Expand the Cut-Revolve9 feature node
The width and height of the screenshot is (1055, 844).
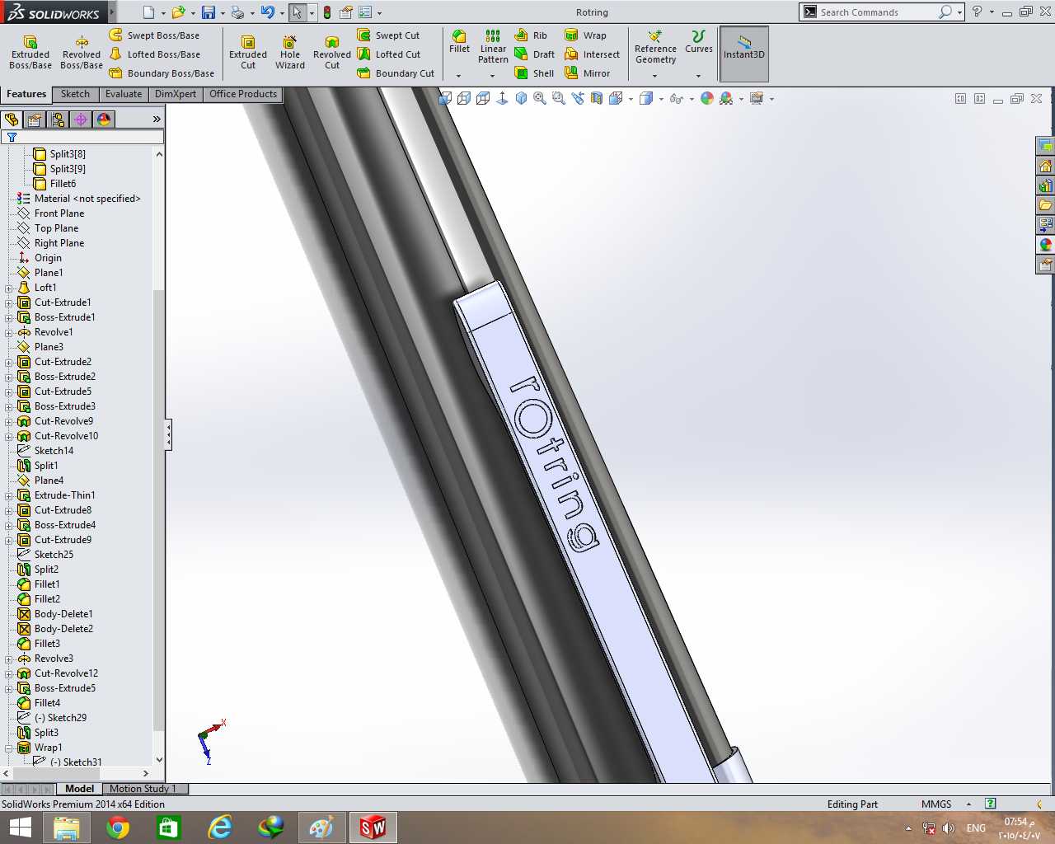coord(9,422)
